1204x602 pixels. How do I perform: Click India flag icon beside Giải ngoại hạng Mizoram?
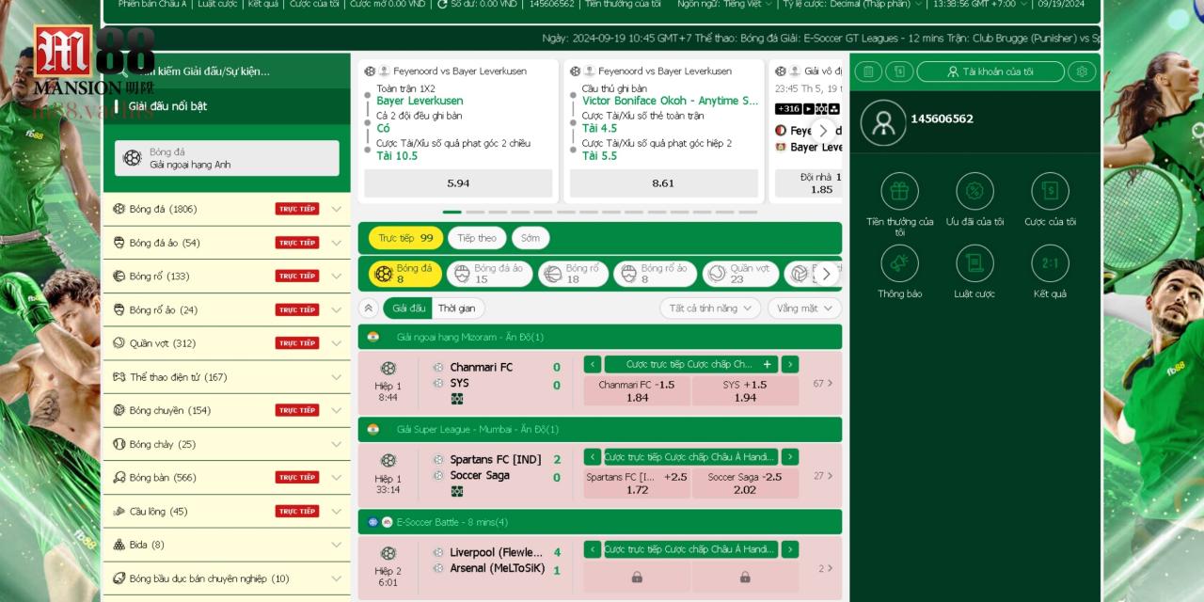373,337
